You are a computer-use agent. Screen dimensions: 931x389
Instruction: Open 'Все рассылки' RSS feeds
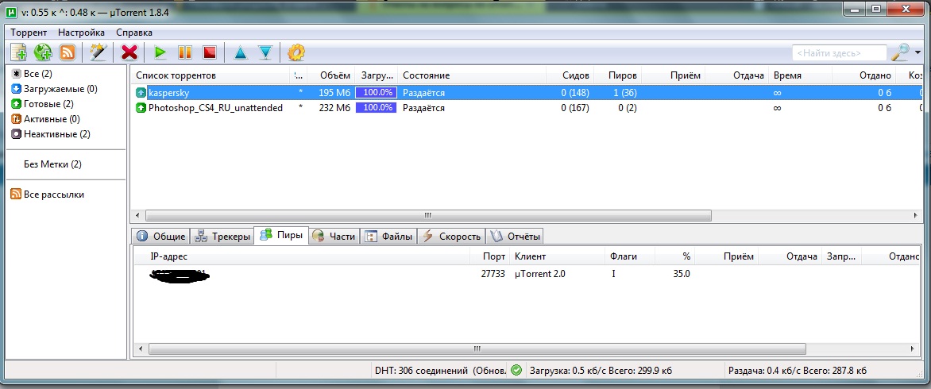tap(48, 194)
